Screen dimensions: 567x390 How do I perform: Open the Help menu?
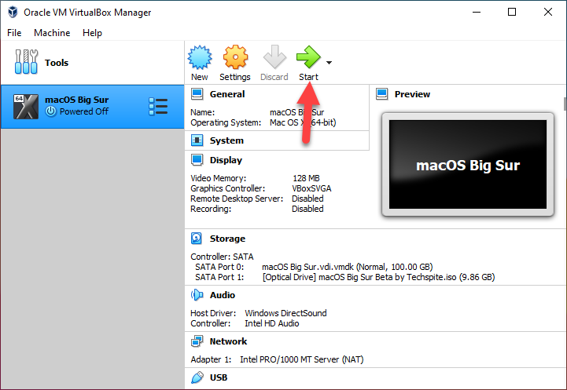[x=92, y=33]
